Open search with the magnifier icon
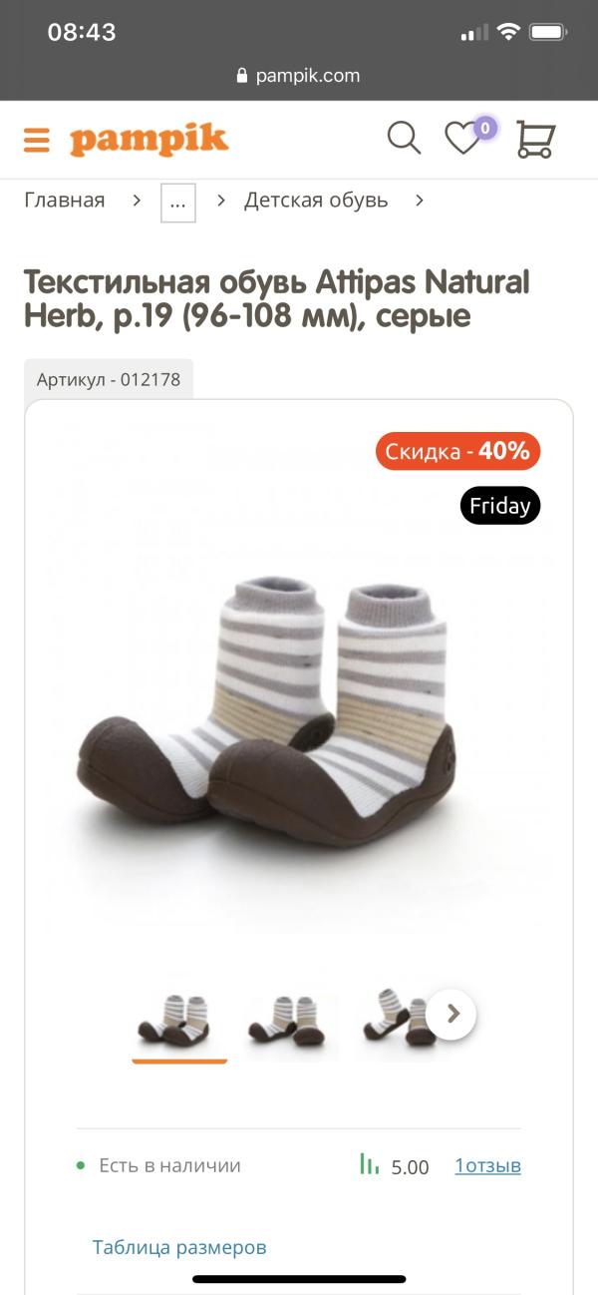The height and width of the screenshot is (1295, 598). click(x=404, y=138)
